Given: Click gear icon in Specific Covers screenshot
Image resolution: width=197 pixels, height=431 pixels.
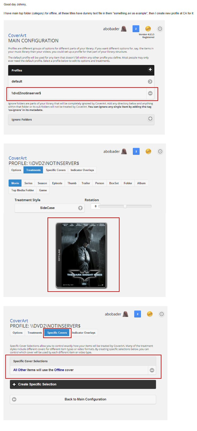Looking at the screenshot, I should [x=162, y=314].
